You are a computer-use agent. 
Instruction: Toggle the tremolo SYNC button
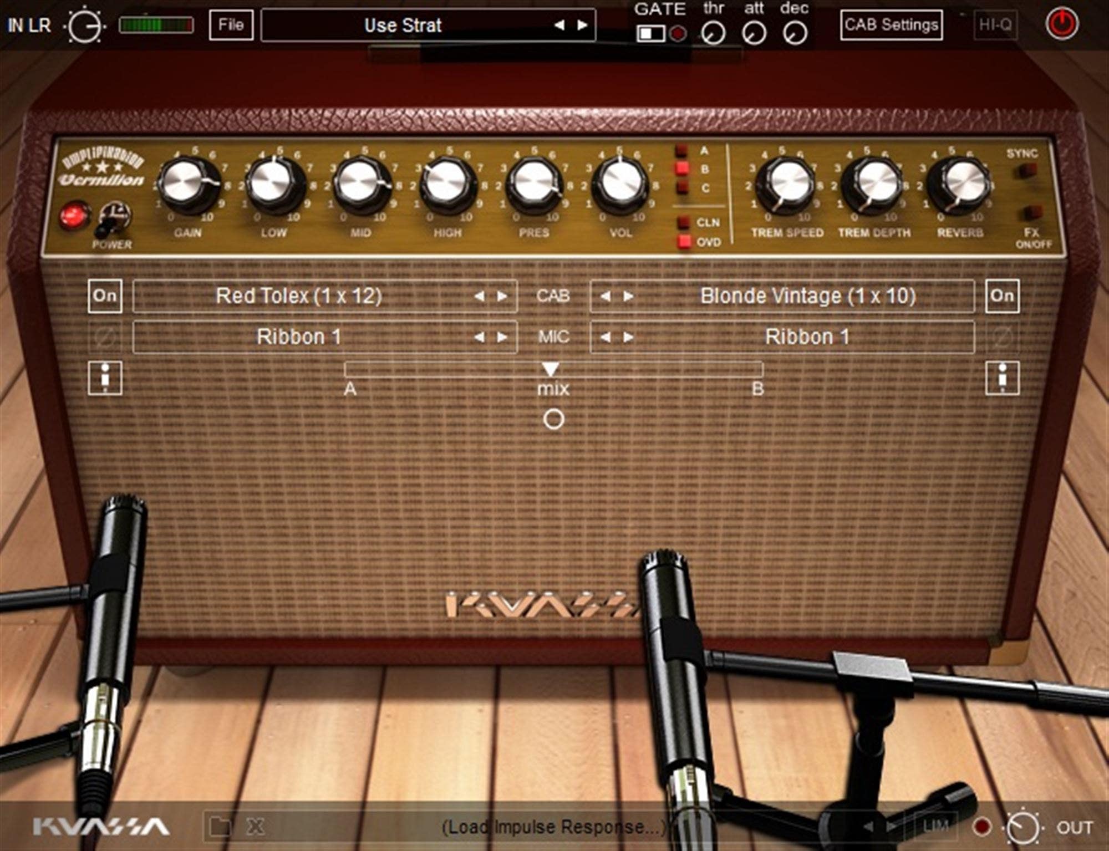click(1029, 171)
